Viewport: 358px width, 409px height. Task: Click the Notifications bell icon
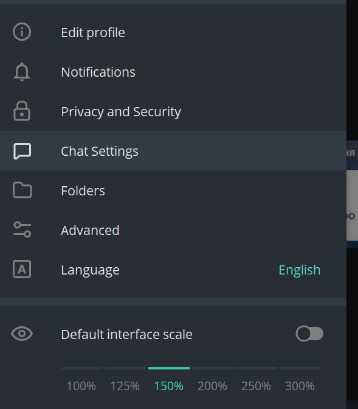coord(22,72)
